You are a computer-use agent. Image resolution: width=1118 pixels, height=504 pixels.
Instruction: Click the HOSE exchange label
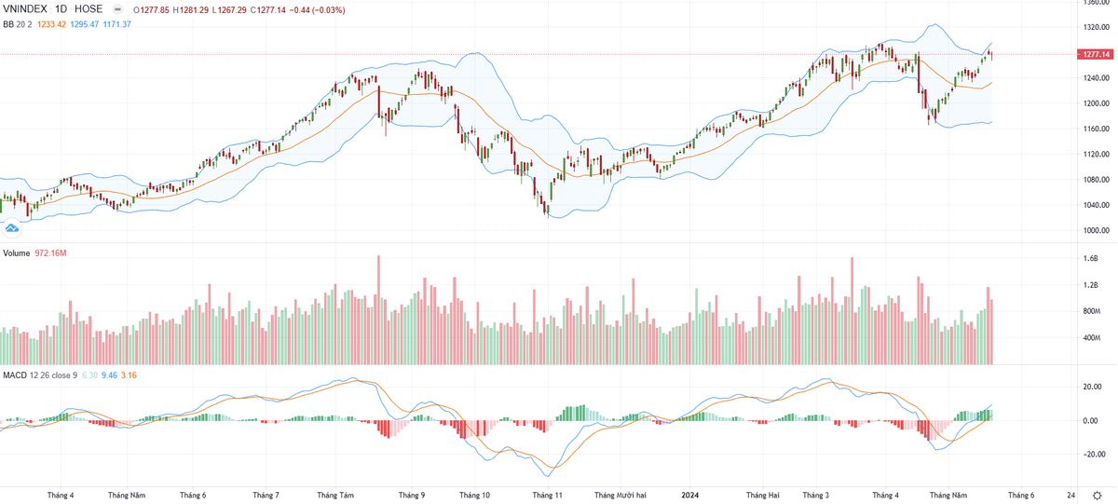89,9
